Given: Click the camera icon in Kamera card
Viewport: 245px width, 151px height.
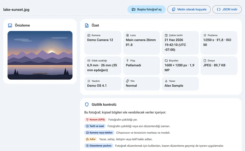Looking at the screenshot, I should coord(89,35).
